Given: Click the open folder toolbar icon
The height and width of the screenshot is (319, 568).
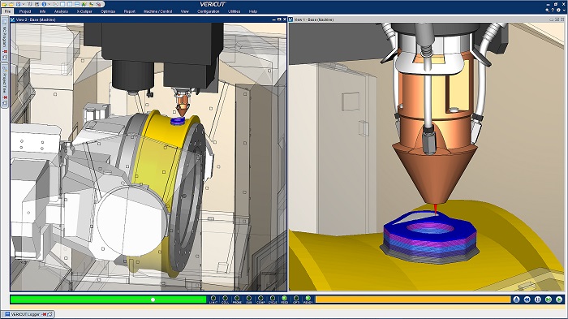Looking at the screenshot, I should coord(11,4).
